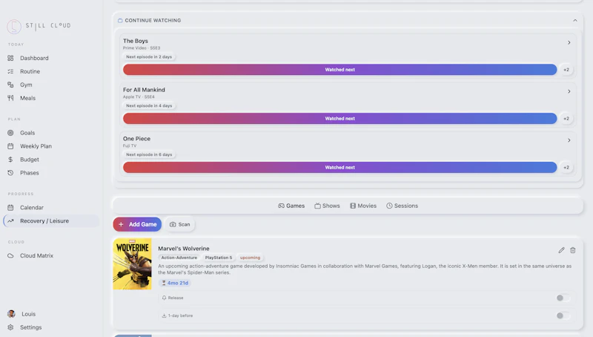Switch to the Movies tab
The width and height of the screenshot is (593, 337).
363,206
